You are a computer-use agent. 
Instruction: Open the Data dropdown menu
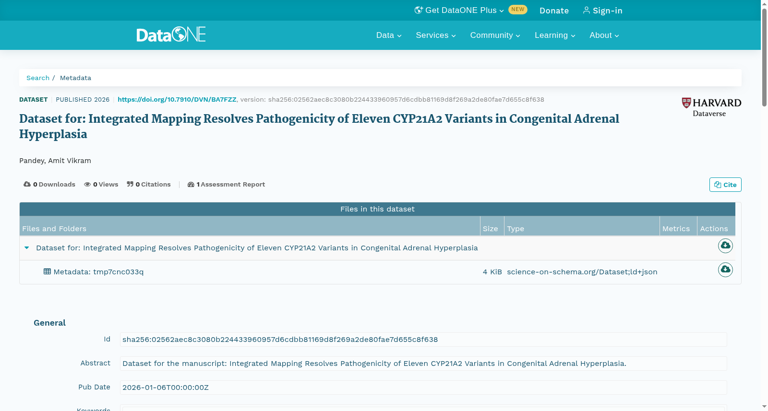[389, 35]
